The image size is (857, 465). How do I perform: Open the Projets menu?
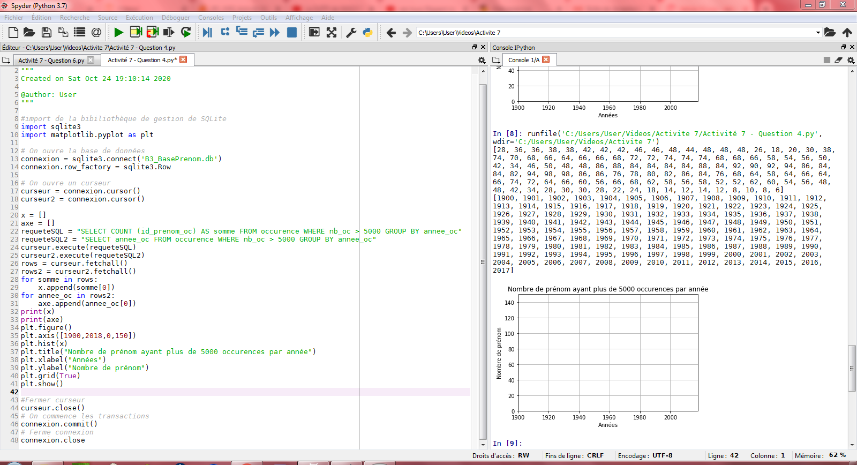tap(242, 18)
